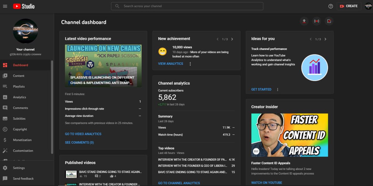Click the 5,862 current subscribers count
373x186 pixels.
click(167, 97)
